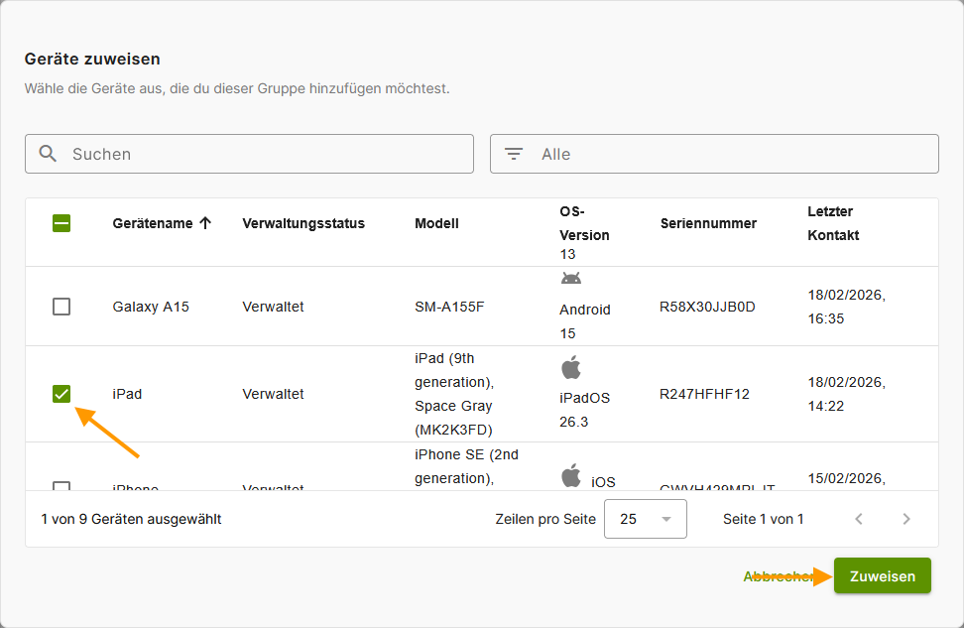
Task: Open the Alle filter dropdown
Action: (714, 154)
